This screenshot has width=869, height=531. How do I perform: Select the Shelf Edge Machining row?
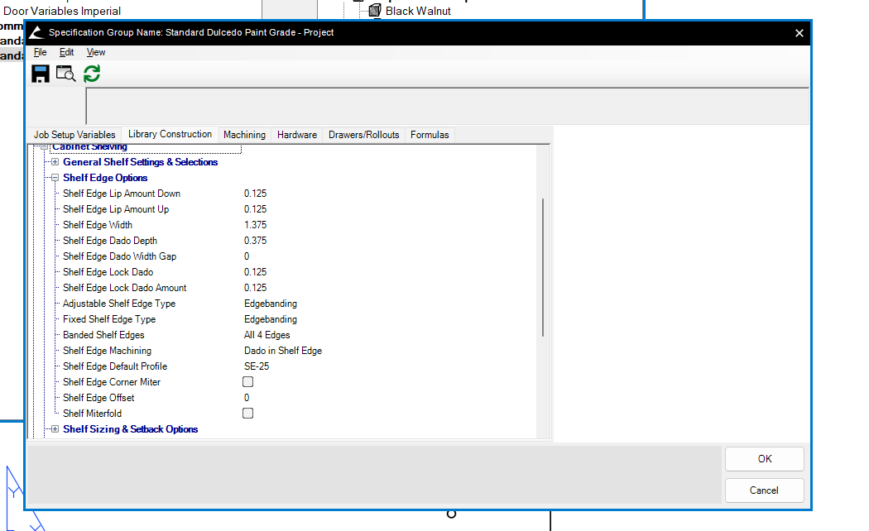pos(107,351)
